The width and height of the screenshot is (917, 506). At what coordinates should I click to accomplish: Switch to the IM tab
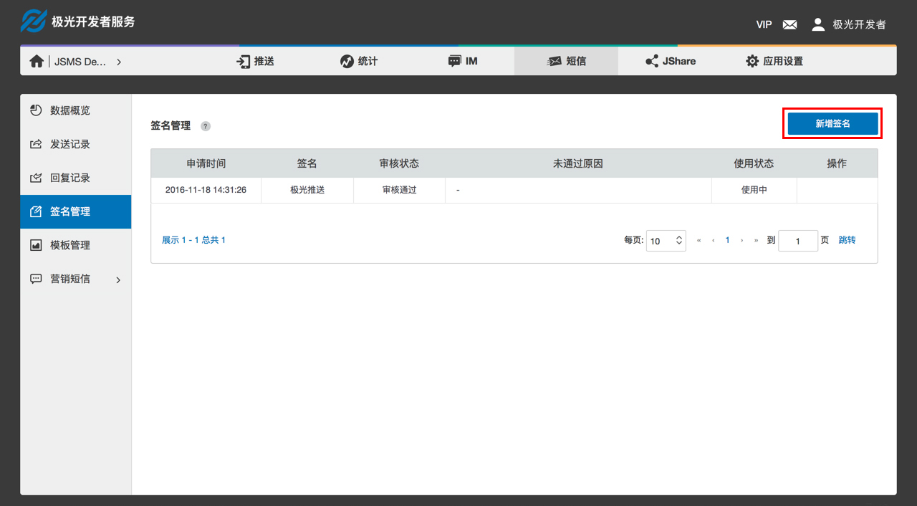pyautogui.click(x=463, y=62)
